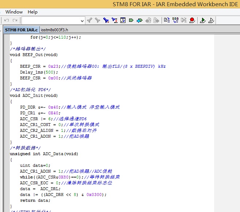Click the Go To line icon
The image size is (240, 212).
click(123, 20)
